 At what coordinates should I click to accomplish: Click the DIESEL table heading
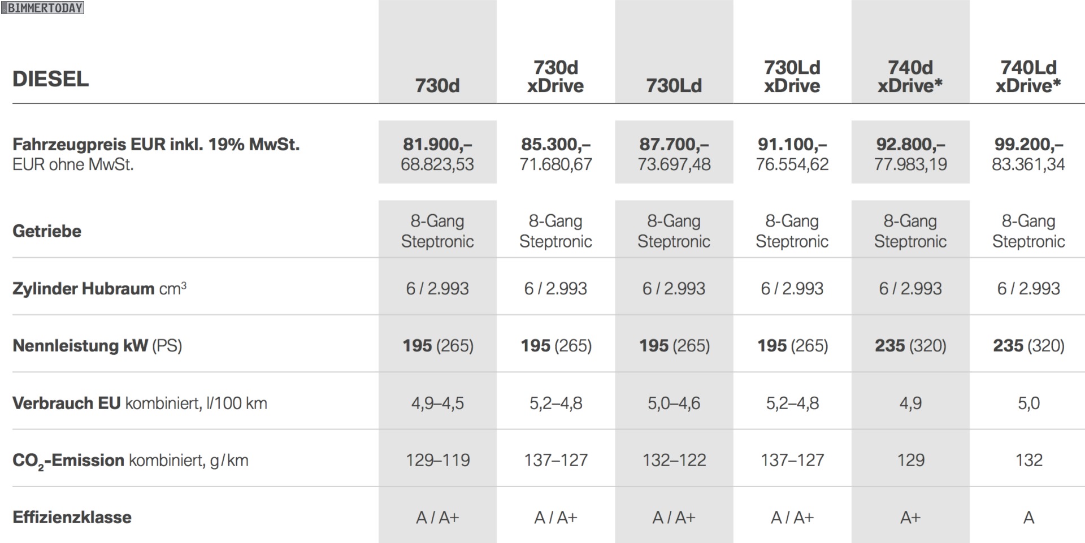[51, 79]
